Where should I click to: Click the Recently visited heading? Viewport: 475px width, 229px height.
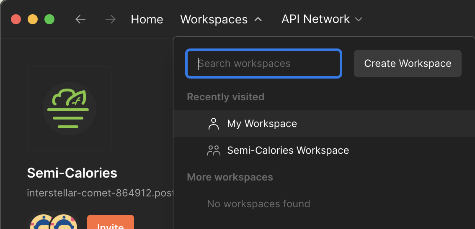[226, 97]
